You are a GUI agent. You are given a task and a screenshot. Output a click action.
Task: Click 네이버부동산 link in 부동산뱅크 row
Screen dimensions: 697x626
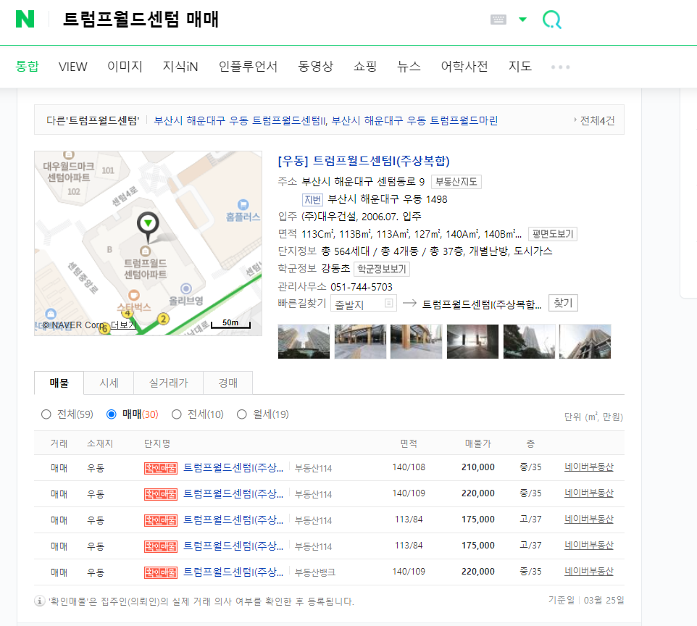point(588,571)
